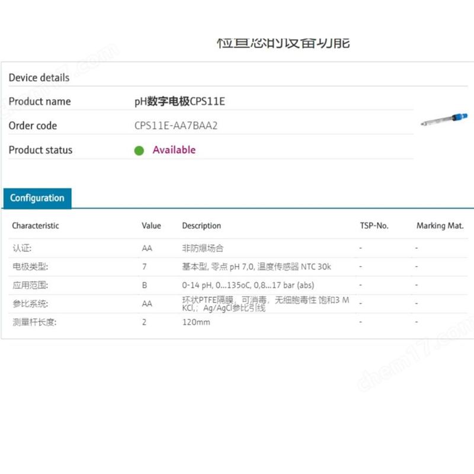
Task: Click the Available product status link
Action: (x=174, y=150)
